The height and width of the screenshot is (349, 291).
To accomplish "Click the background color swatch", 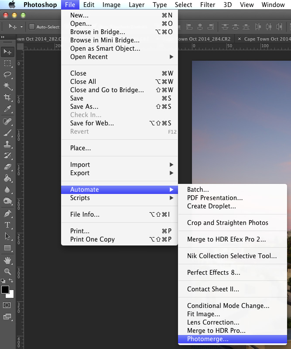I will [x=11, y=295].
